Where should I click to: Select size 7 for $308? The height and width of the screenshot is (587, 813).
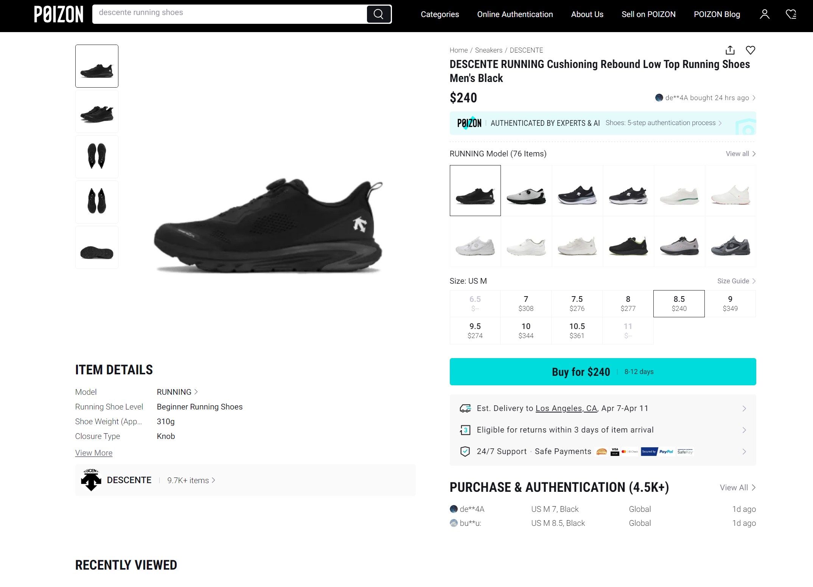pos(525,303)
